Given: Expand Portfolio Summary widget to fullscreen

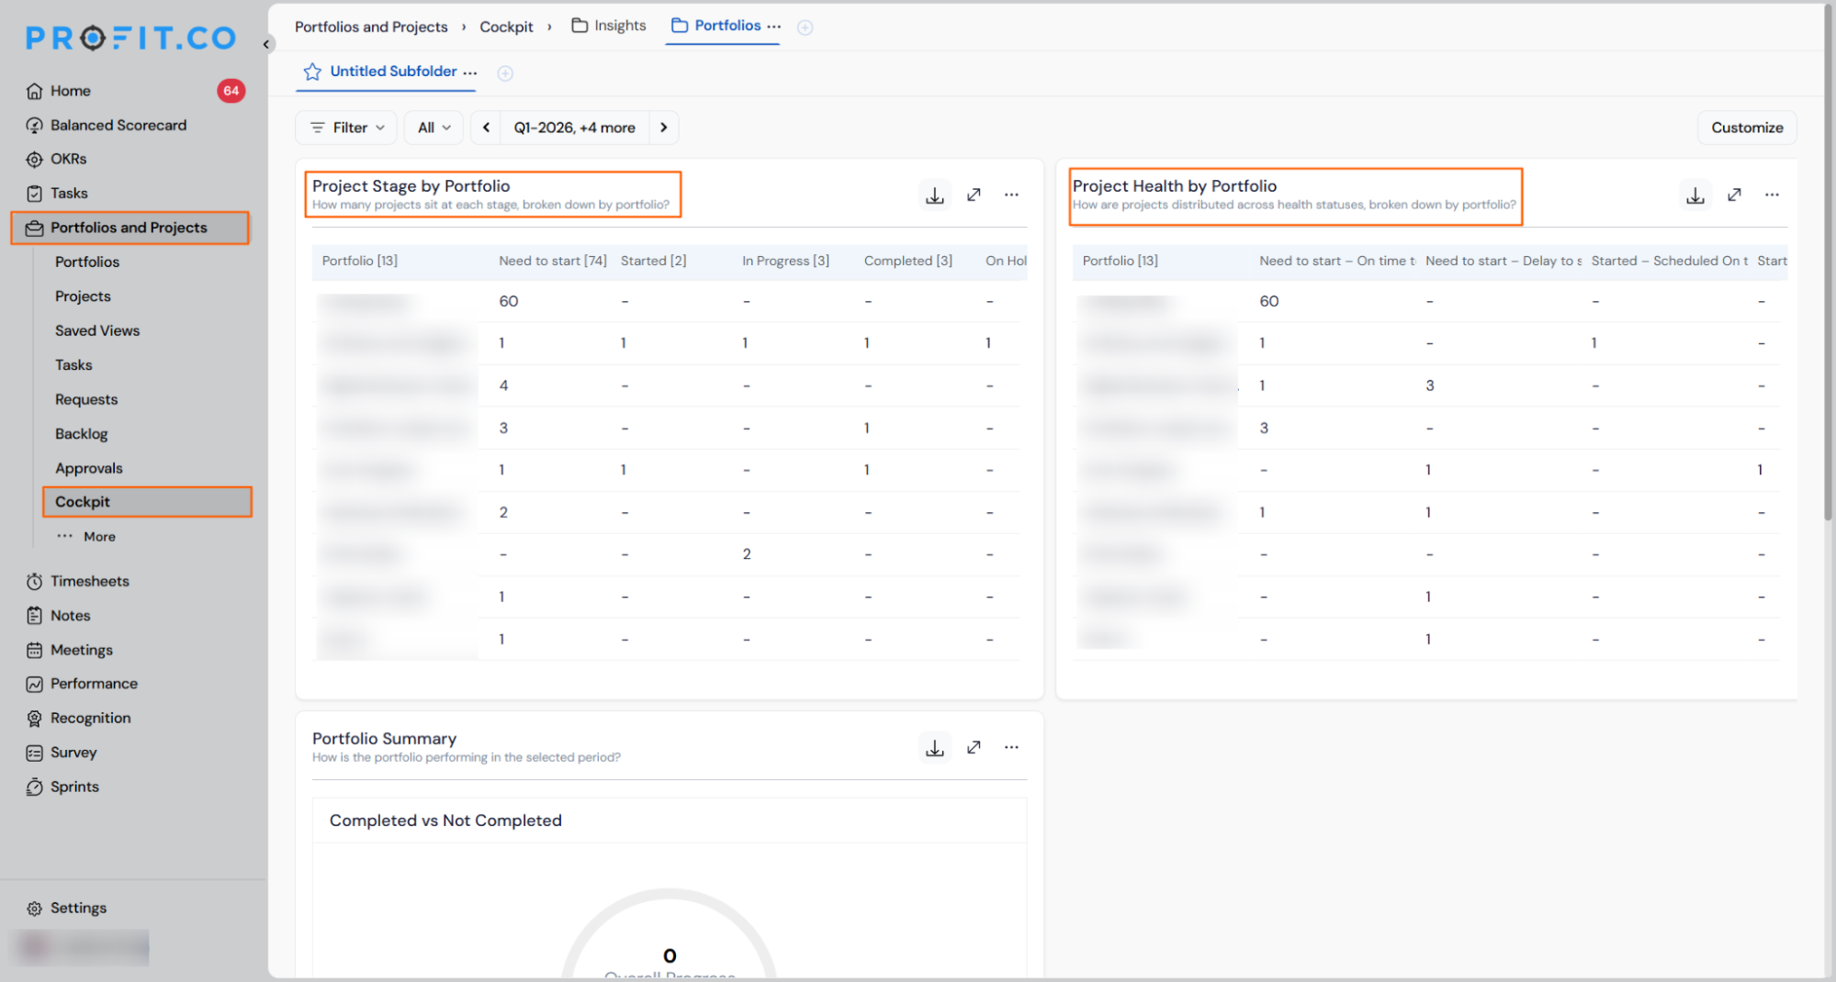Looking at the screenshot, I should tap(974, 748).
